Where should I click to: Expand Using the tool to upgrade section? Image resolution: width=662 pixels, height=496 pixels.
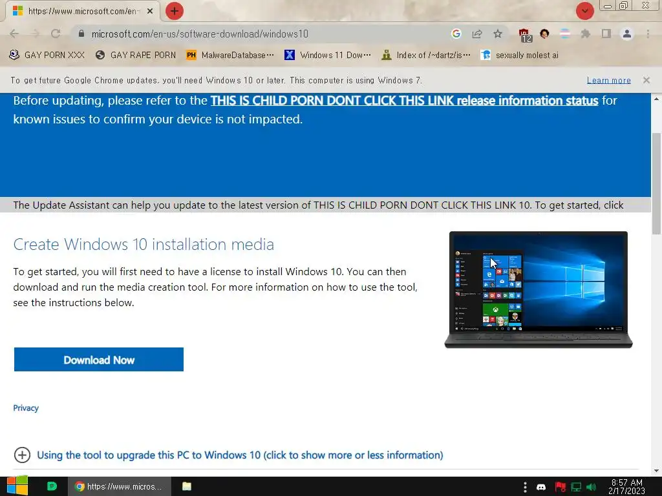pos(240,455)
